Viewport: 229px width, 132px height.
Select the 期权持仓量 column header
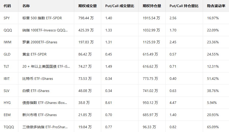(x=152, y=6)
